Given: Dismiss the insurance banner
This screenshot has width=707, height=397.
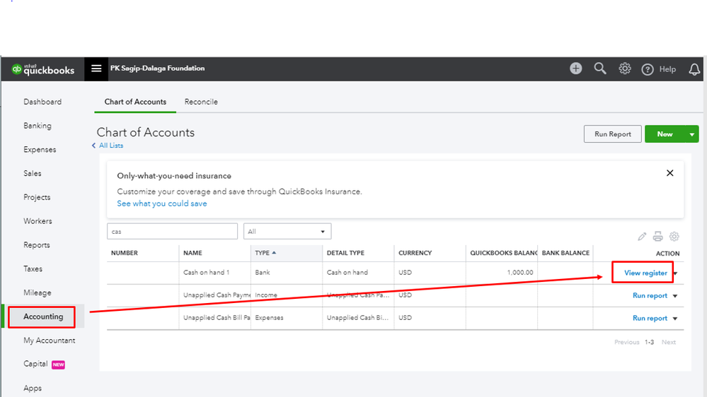Looking at the screenshot, I should coord(669,173).
